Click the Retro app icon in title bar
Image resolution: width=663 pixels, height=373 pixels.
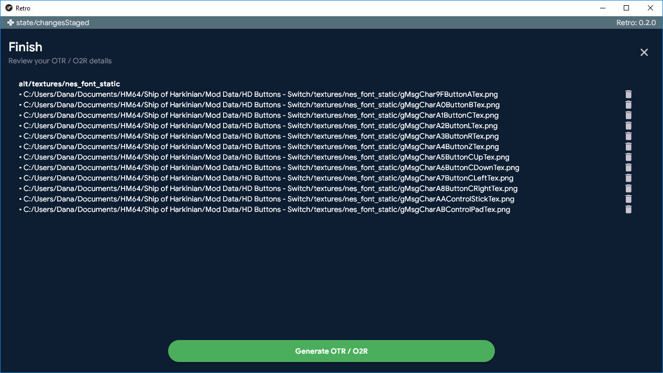click(8, 8)
